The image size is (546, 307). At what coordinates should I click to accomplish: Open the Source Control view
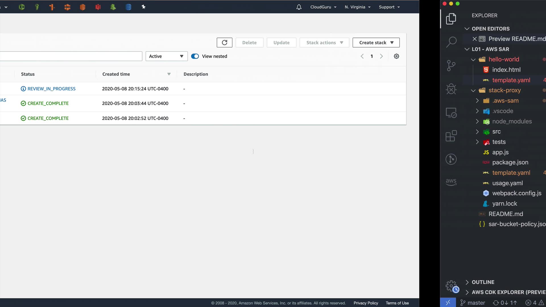tap(451, 66)
